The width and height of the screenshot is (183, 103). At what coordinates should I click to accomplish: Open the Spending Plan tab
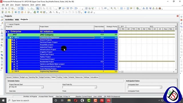[33, 77]
